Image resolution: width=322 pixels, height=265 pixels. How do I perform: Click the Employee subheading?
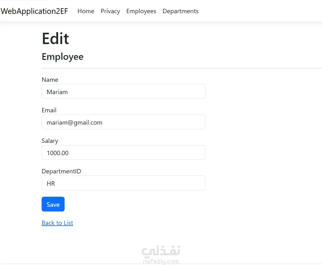point(63,57)
